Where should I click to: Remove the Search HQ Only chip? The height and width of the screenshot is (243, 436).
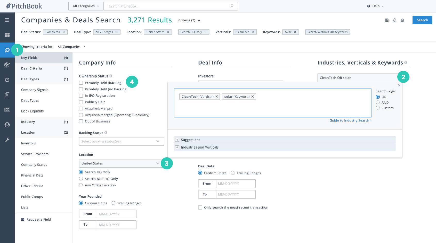click(x=205, y=32)
